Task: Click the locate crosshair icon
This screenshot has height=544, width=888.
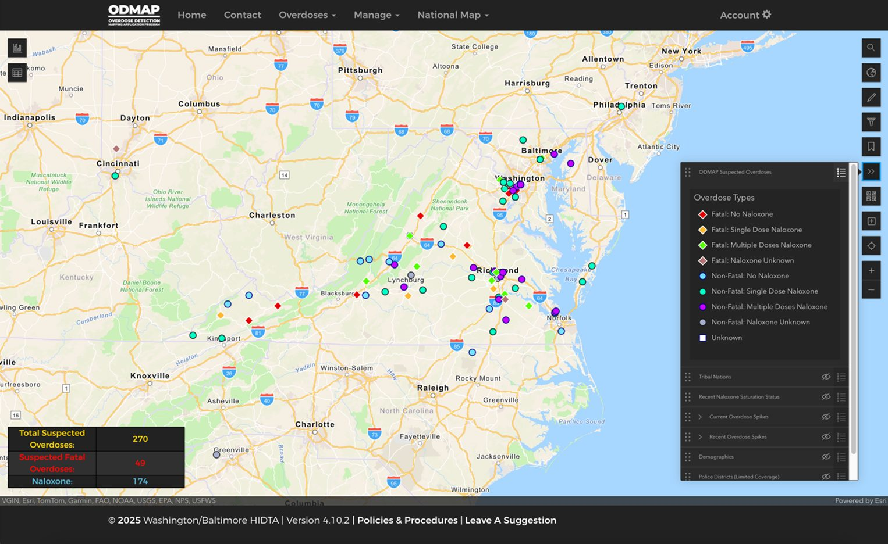Action: [x=871, y=246]
